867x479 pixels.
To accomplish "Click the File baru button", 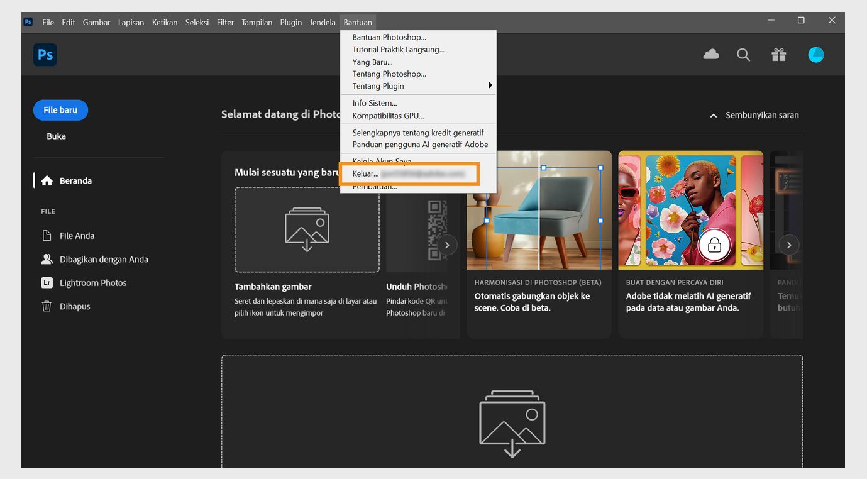I will [60, 109].
